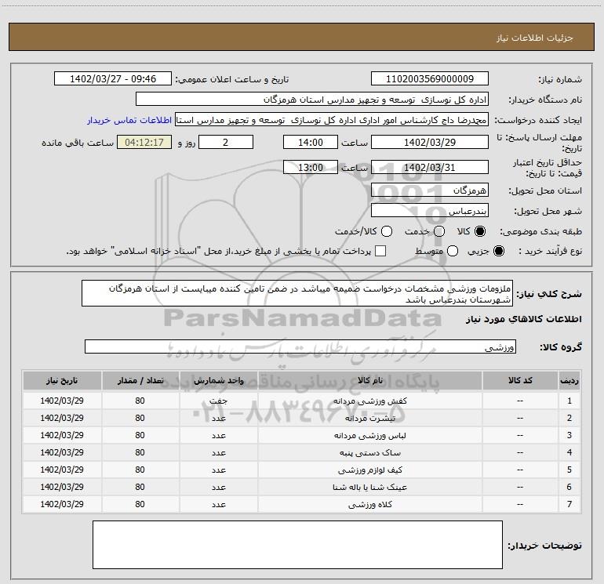Click the buyer organization name field
Screen dimensions: 604x584
[312, 100]
